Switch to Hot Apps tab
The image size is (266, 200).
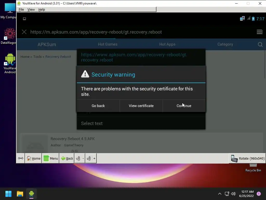click(x=167, y=44)
